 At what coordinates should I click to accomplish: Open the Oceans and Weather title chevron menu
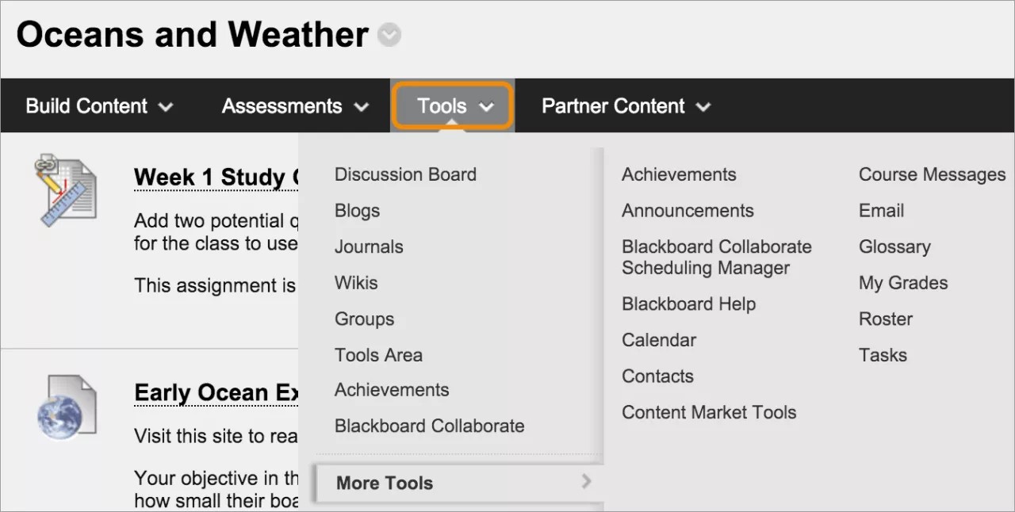coord(388,34)
